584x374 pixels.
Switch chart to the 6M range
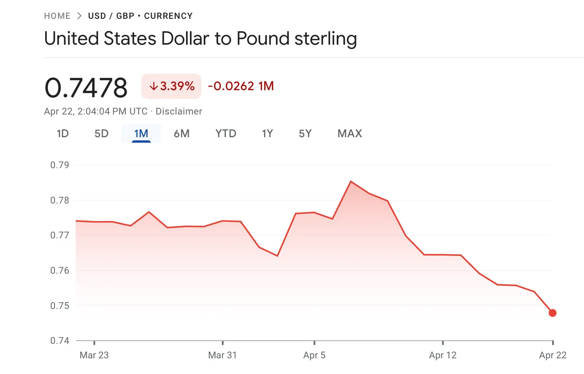tap(182, 134)
